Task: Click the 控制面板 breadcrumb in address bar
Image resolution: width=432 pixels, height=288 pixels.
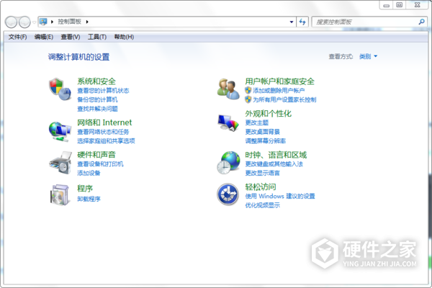Action: (x=69, y=22)
